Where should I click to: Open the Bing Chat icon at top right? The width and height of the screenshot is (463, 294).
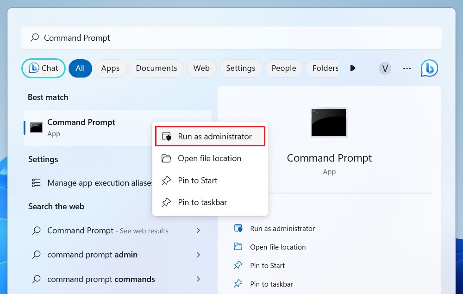[x=429, y=68]
